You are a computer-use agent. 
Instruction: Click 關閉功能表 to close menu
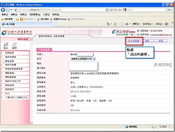pyautogui.click(x=23, y=39)
